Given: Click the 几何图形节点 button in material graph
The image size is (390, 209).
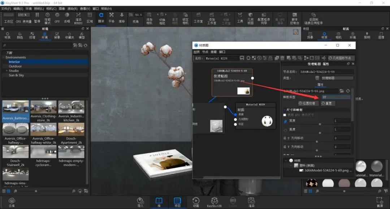Looking at the screenshot, I should (340, 58).
